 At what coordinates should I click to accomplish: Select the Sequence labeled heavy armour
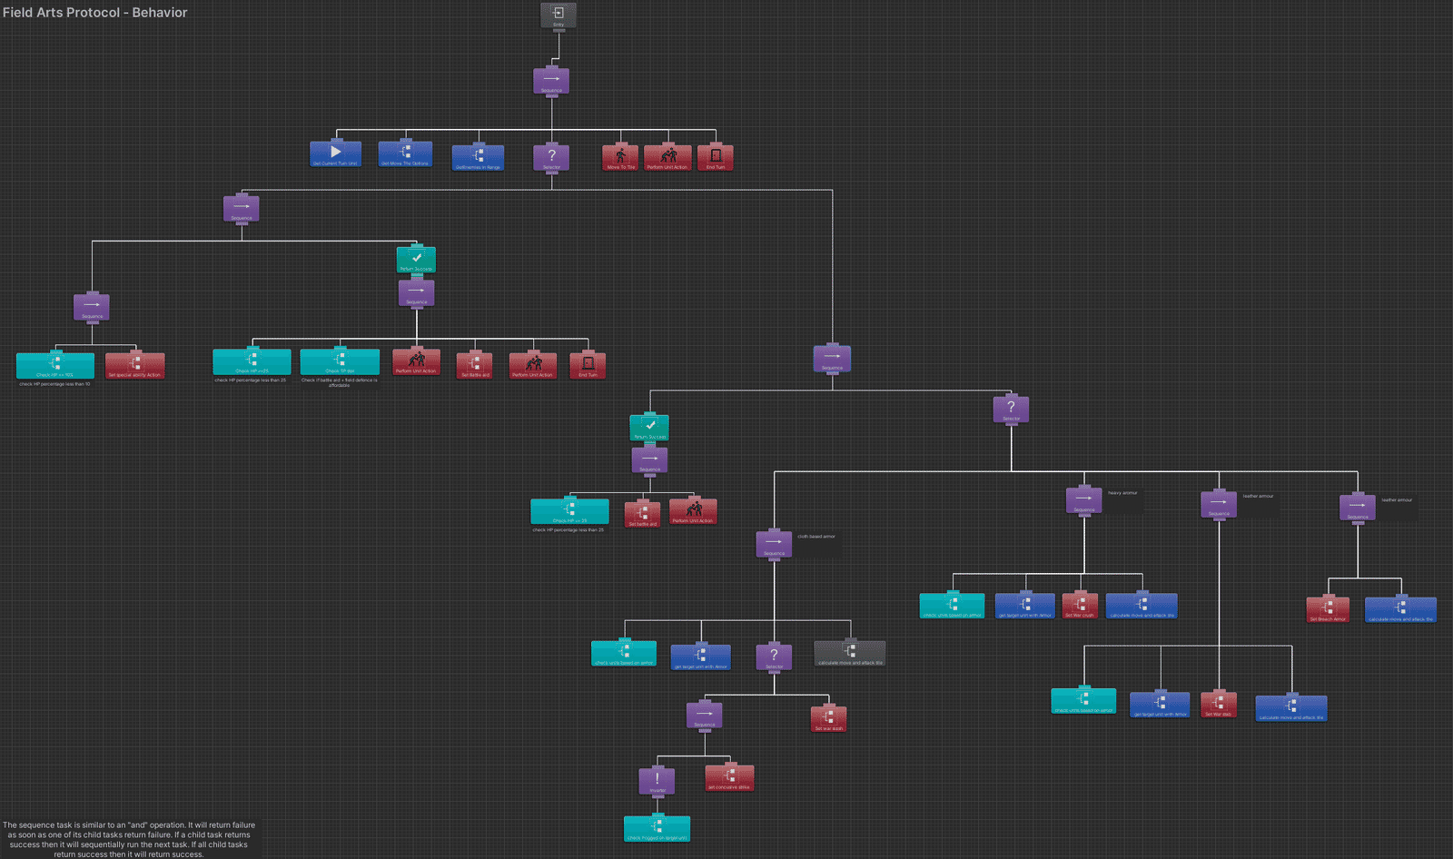pyautogui.click(x=1083, y=500)
